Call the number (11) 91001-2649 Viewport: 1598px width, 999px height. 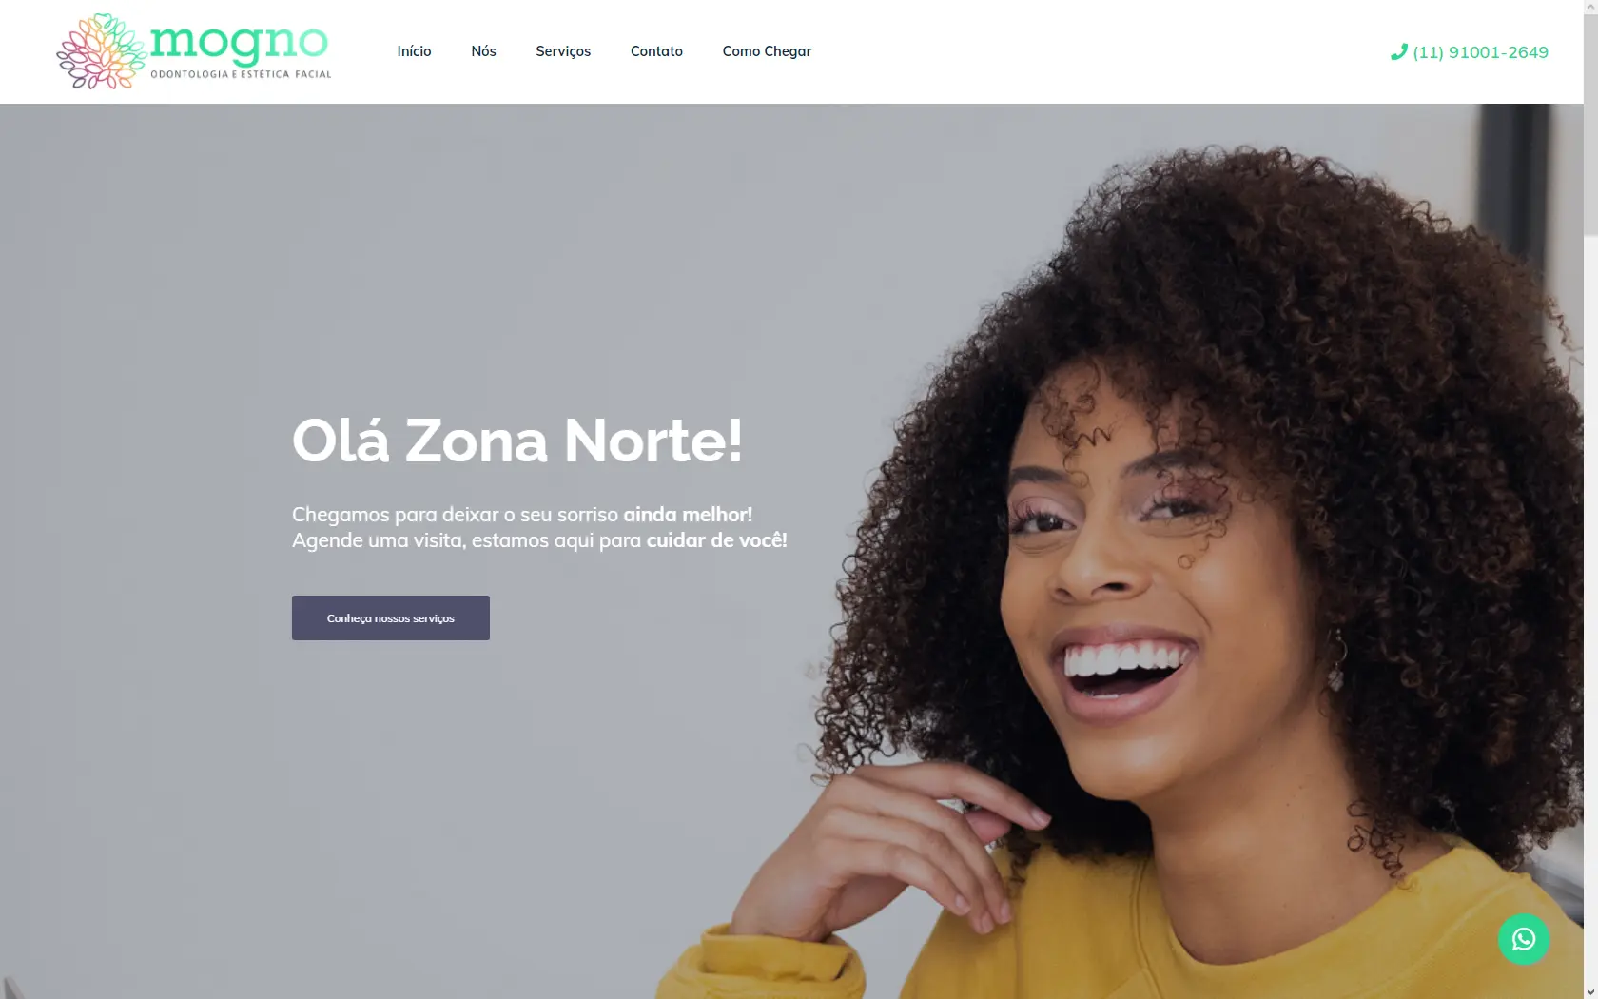(x=1480, y=52)
